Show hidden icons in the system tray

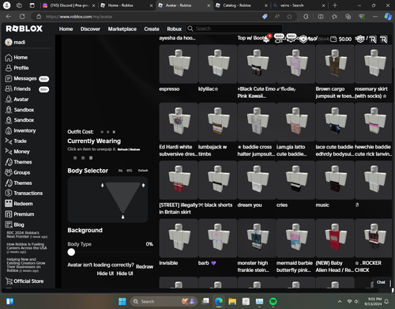(340, 301)
